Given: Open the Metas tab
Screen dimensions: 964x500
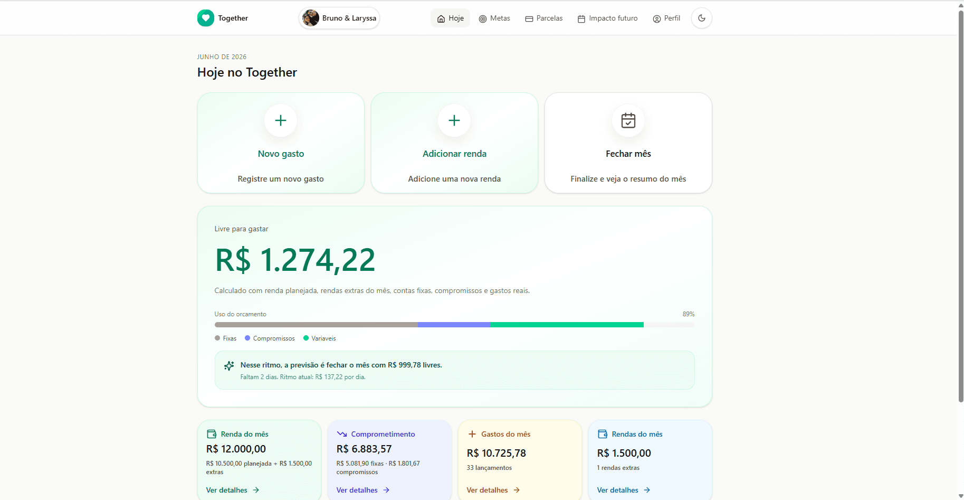Looking at the screenshot, I should pyautogui.click(x=494, y=18).
